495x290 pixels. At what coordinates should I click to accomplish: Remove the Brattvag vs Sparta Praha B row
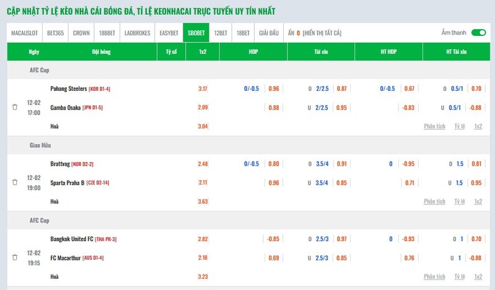click(15, 182)
